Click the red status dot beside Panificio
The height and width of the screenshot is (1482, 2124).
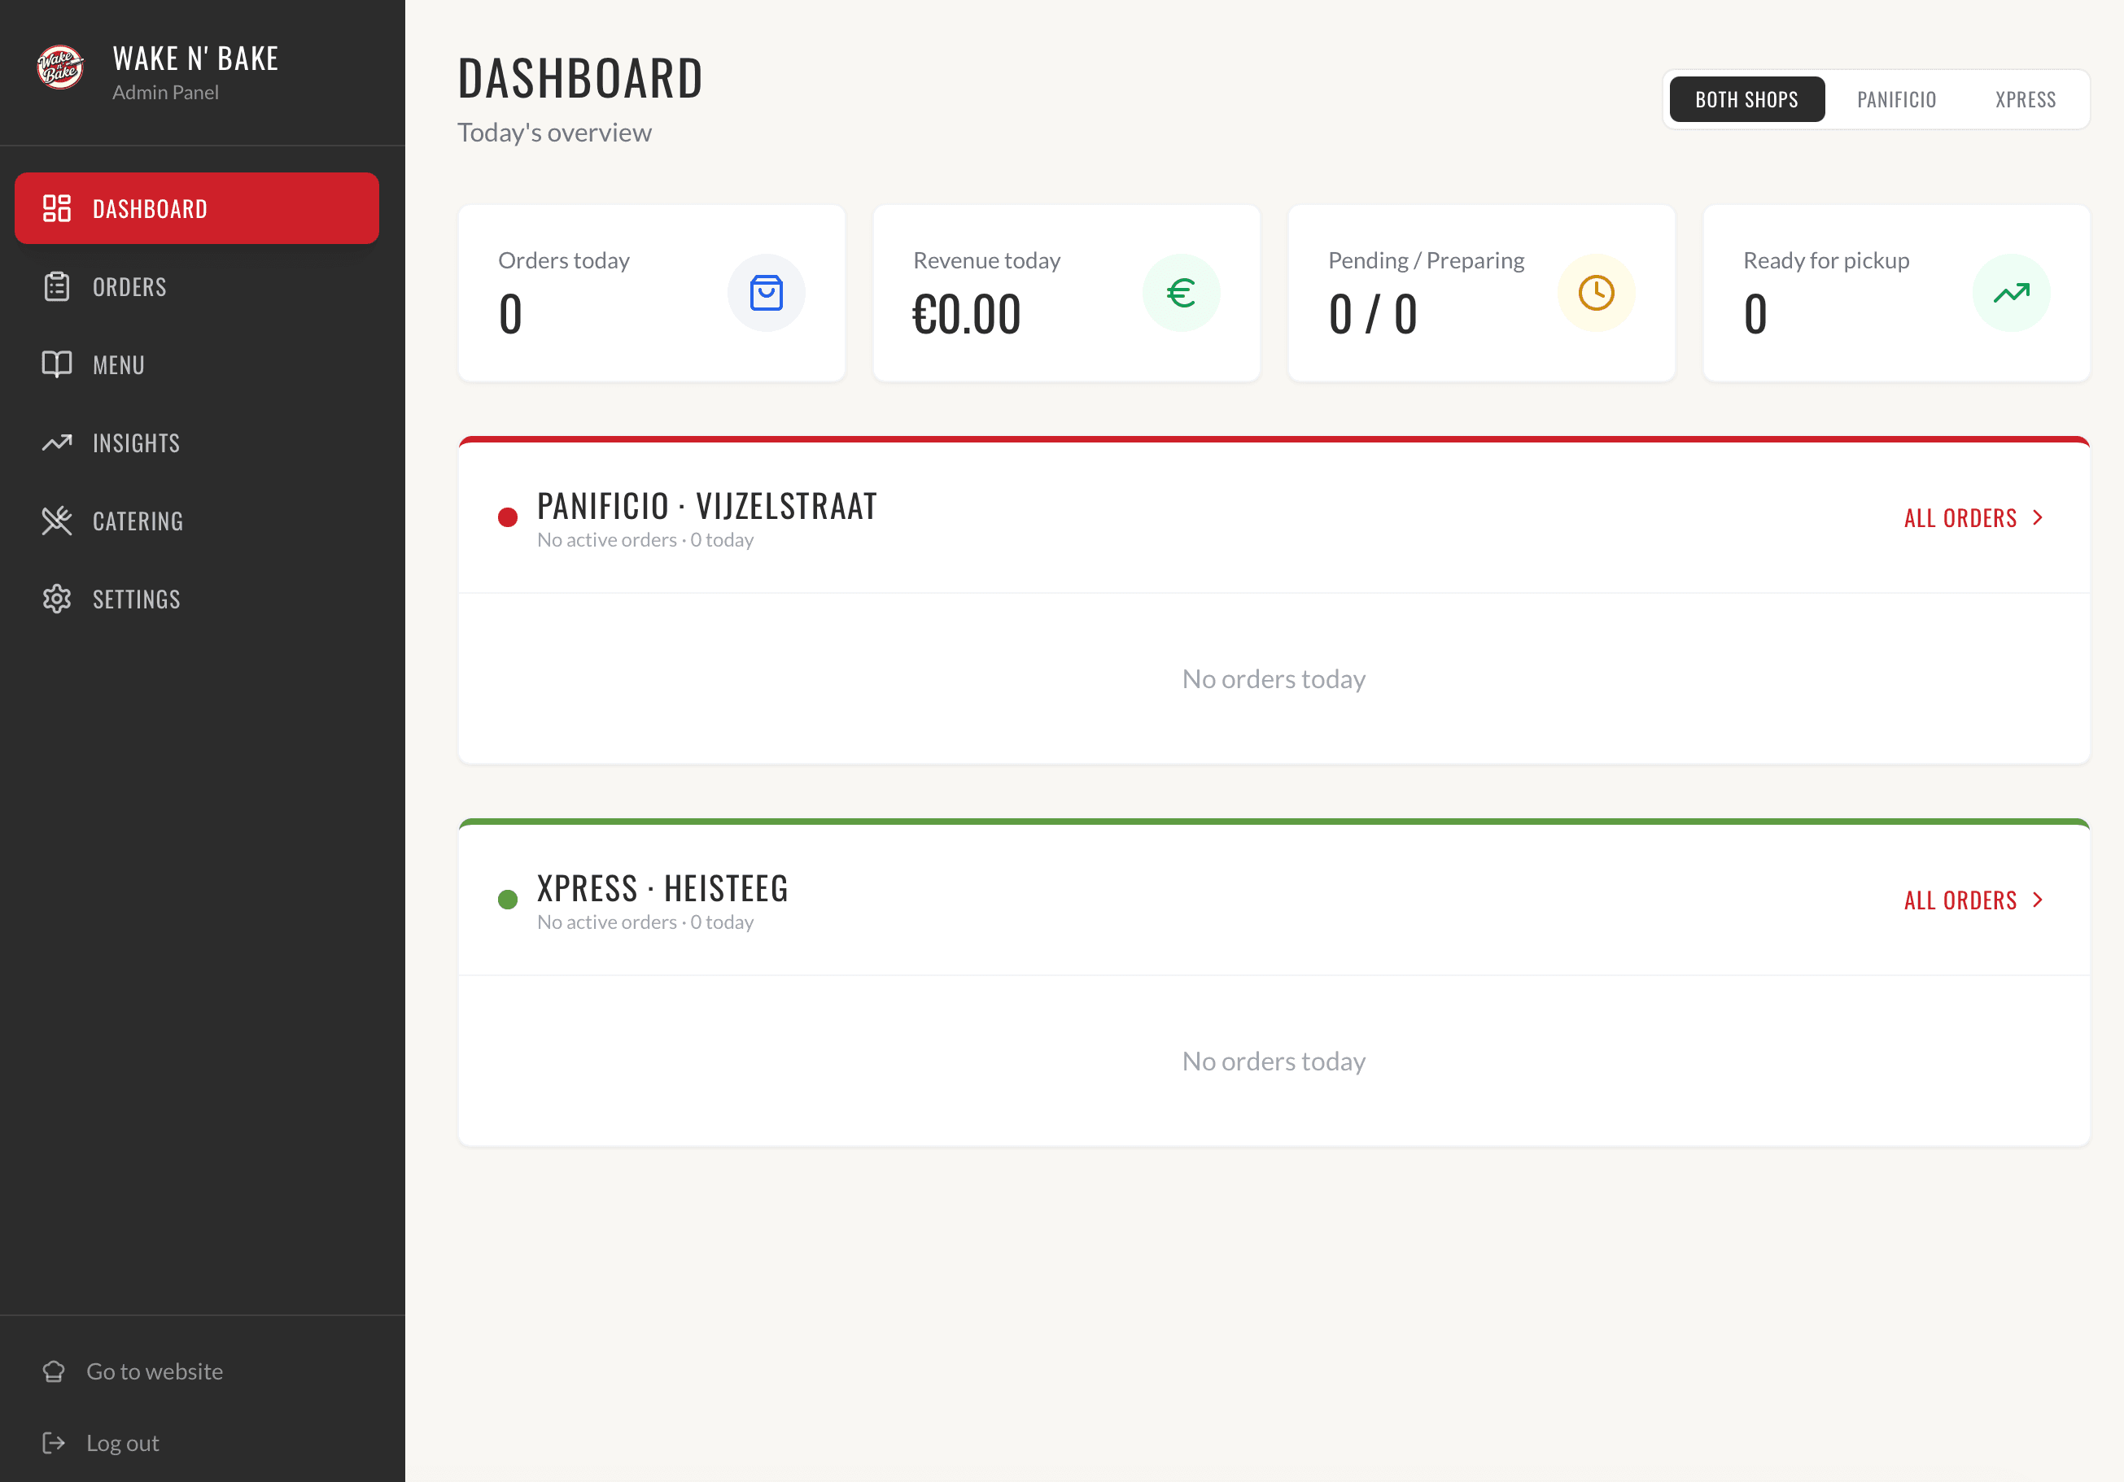click(x=508, y=517)
